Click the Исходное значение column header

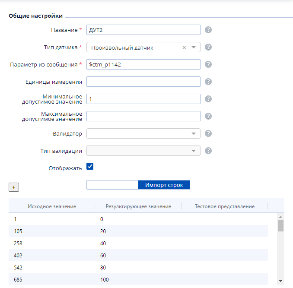(52, 206)
